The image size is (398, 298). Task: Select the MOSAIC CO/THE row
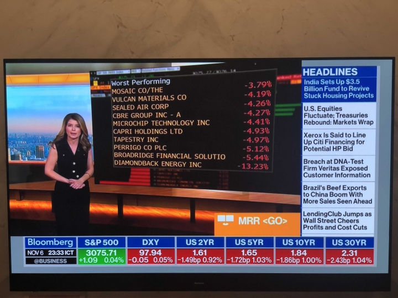click(191, 88)
